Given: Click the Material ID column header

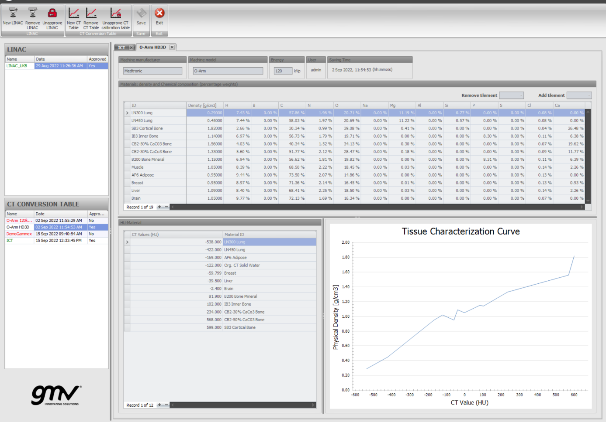Looking at the screenshot, I should (270, 234).
